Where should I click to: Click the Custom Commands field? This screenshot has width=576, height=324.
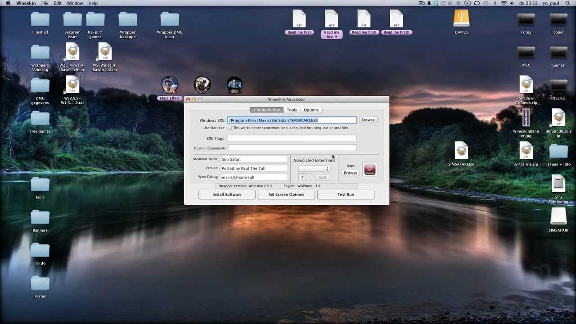[x=292, y=148]
